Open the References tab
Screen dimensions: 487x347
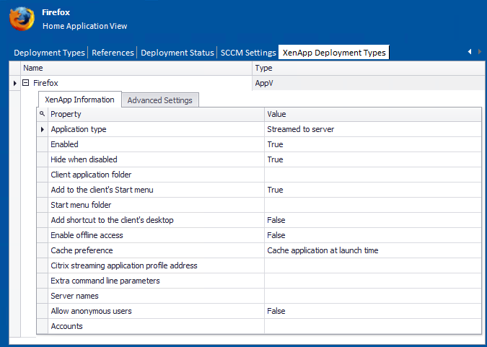[113, 53]
